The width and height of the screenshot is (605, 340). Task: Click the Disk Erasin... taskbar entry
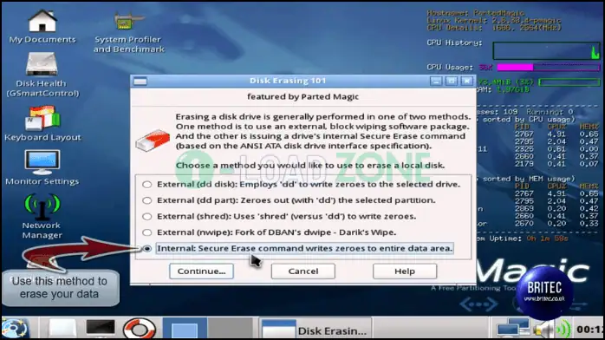[315, 330]
